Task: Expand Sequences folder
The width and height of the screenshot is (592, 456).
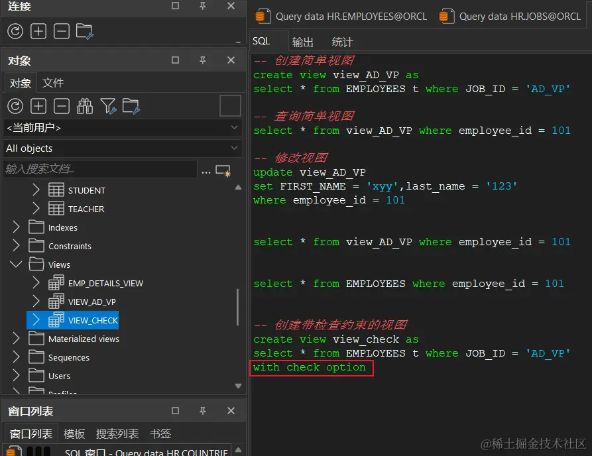Action: click(x=16, y=357)
